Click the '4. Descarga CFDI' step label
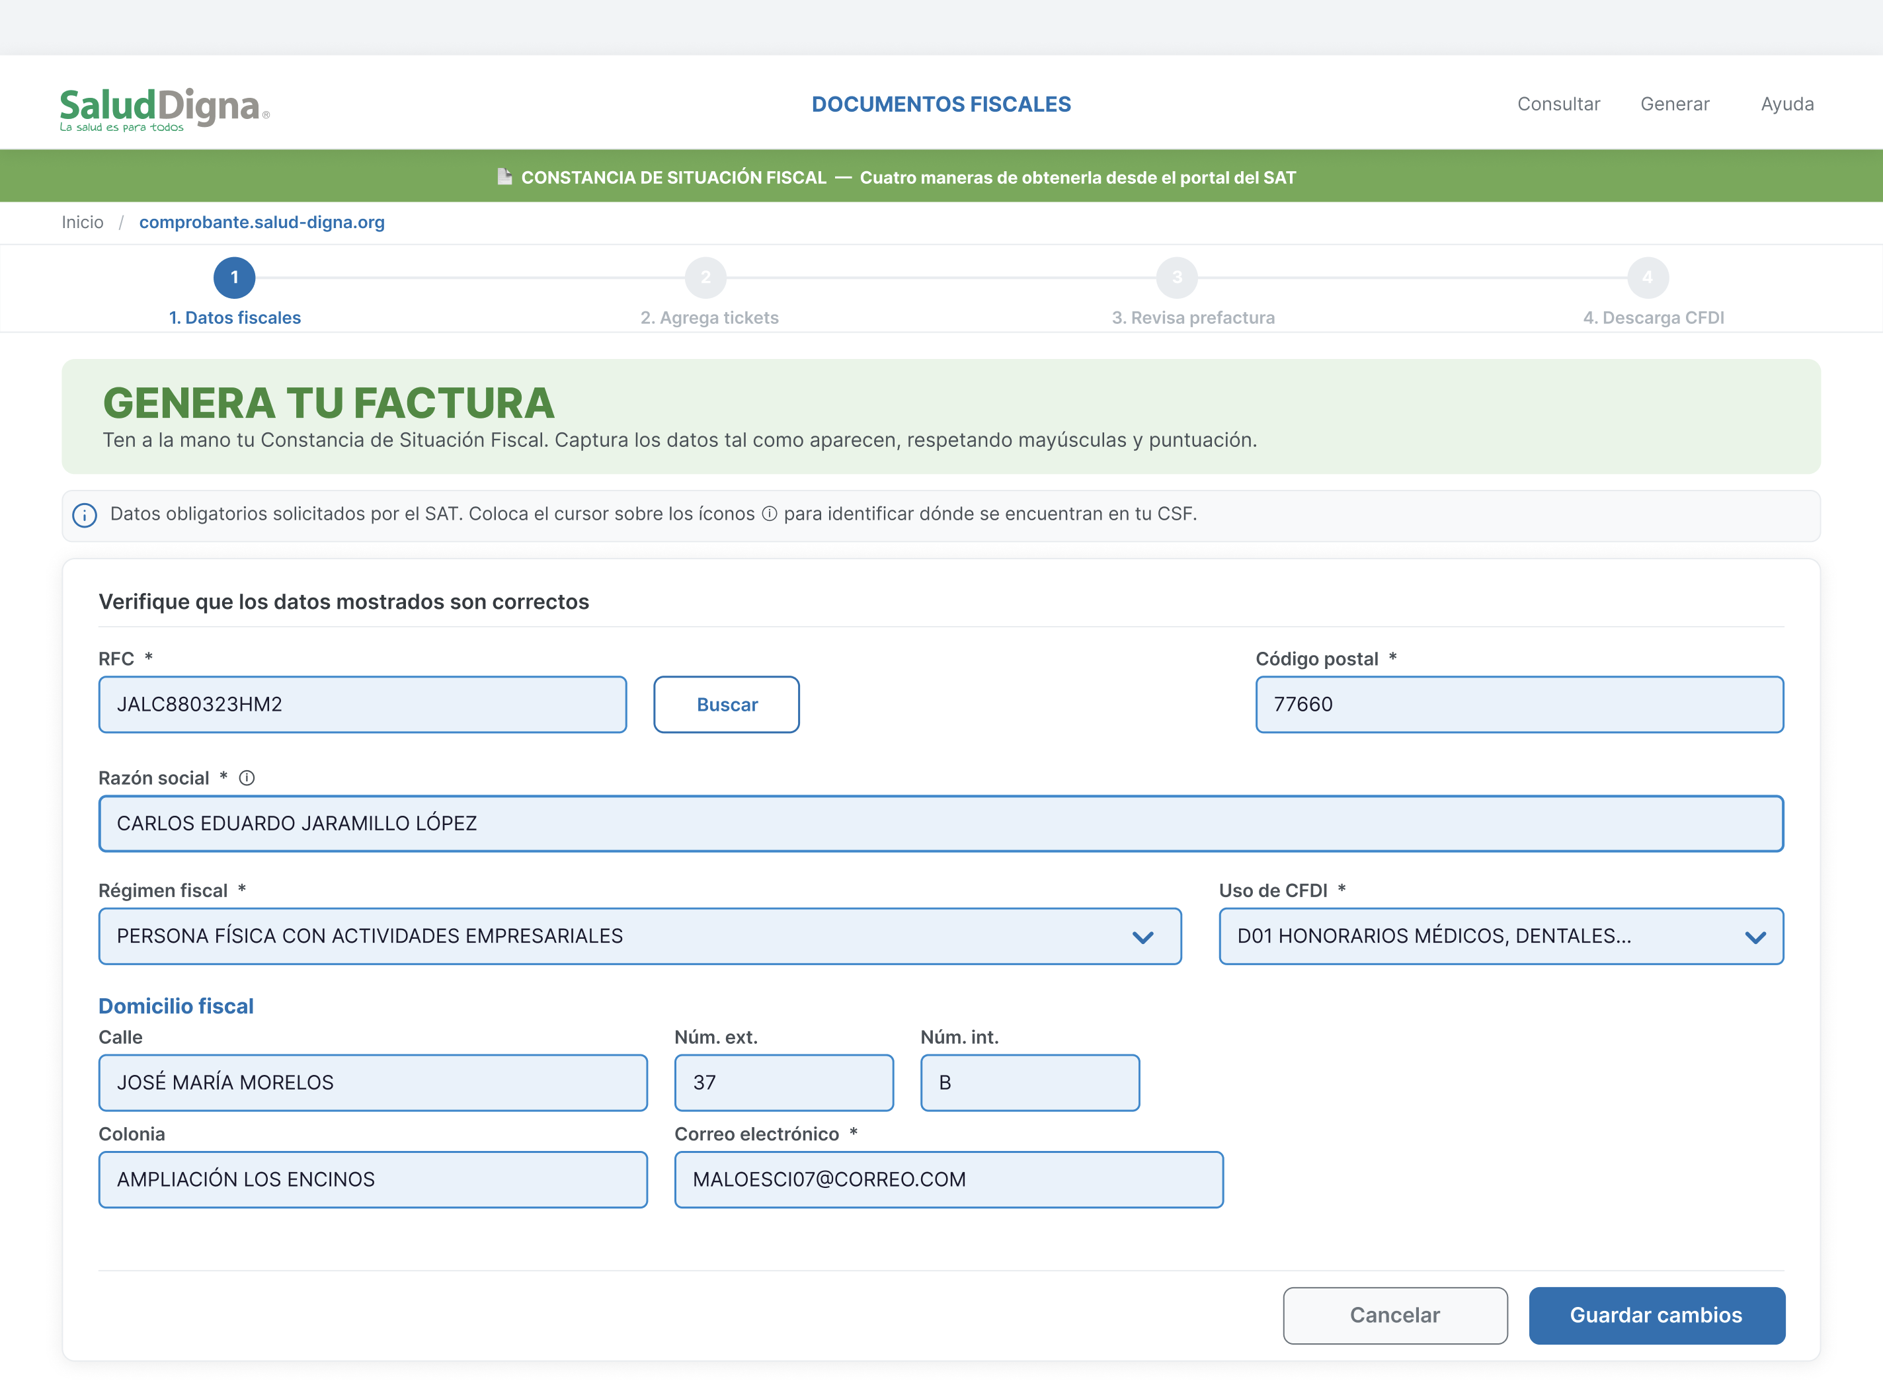The image size is (1883, 1383). tap(1654, 317)
